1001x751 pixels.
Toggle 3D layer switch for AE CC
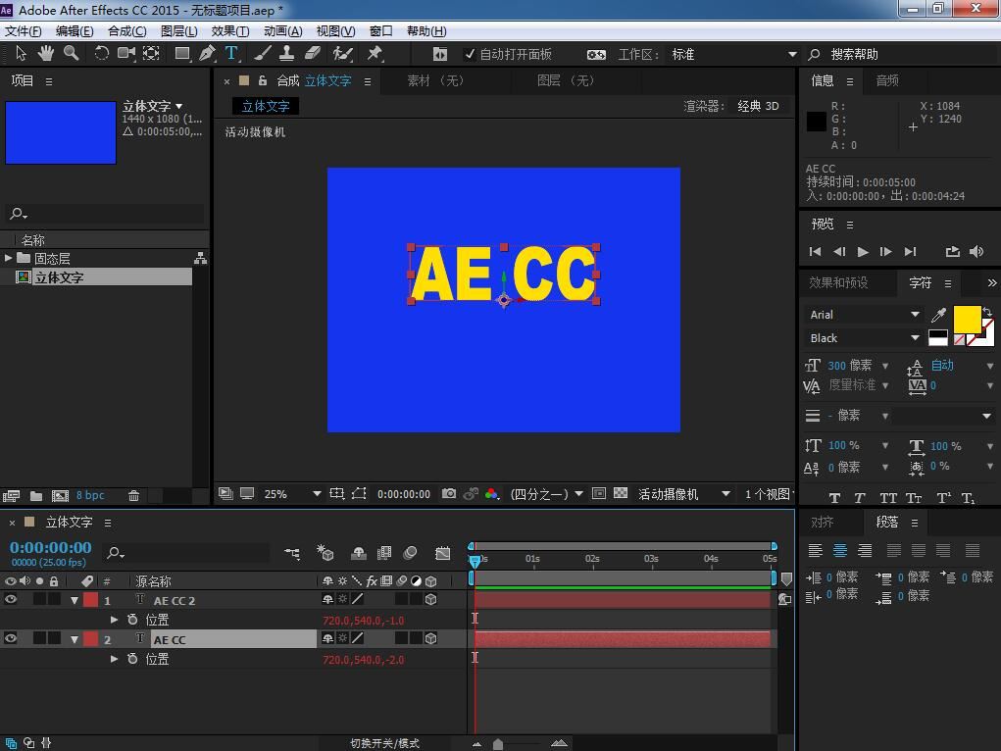[x=431, y=638]
